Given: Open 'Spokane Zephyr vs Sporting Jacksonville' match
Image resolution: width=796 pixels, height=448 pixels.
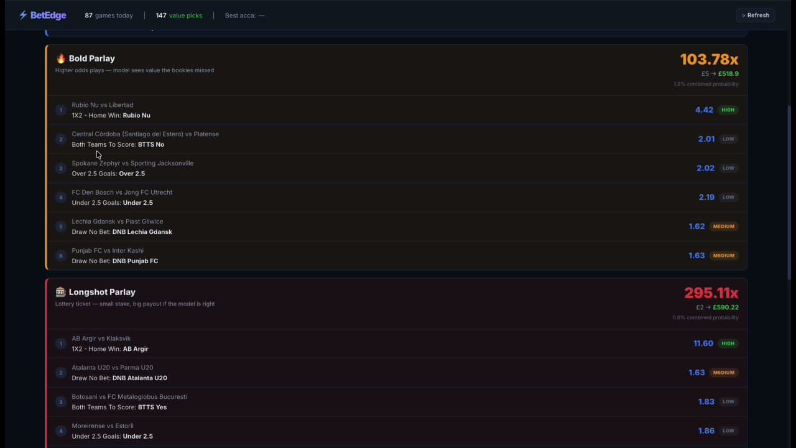Looking at the screenshot, I should pyautogui.click(x=132, y=163).
